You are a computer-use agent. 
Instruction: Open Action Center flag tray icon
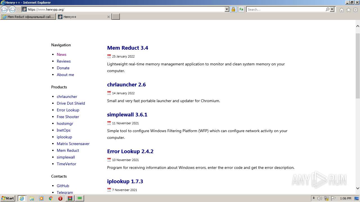click(x=333, y=198)
